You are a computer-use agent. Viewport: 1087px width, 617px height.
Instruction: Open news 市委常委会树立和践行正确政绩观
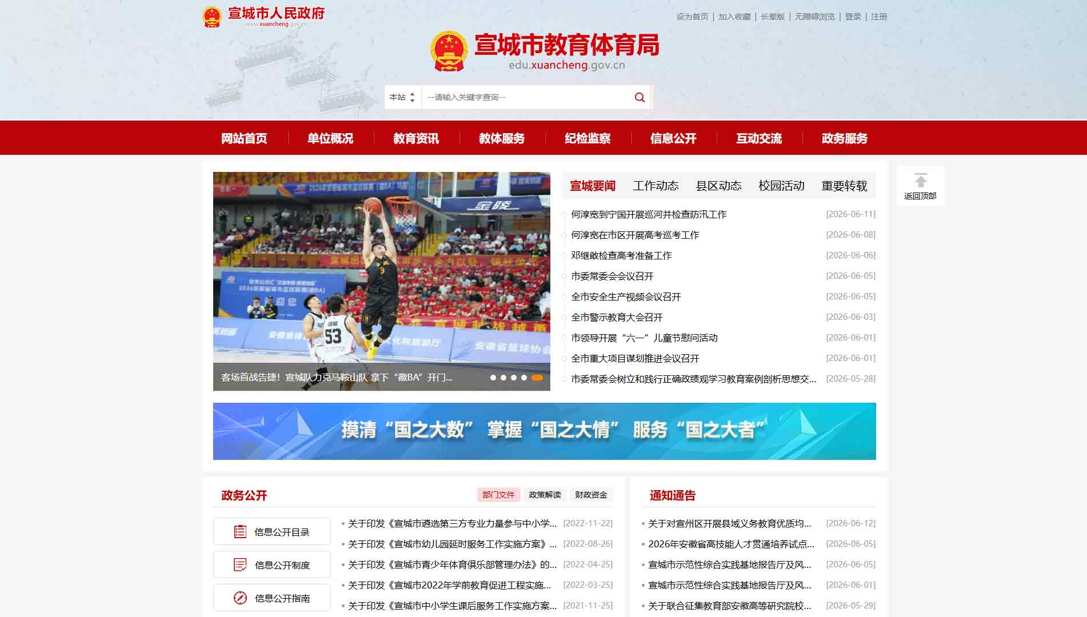point(693,379)
